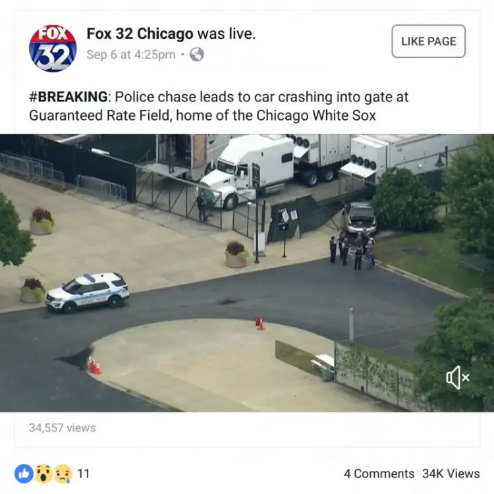The image size is (494, 494).
Task: Open the Fox 32 logo profile picture
Action: (x=53, y=48)
